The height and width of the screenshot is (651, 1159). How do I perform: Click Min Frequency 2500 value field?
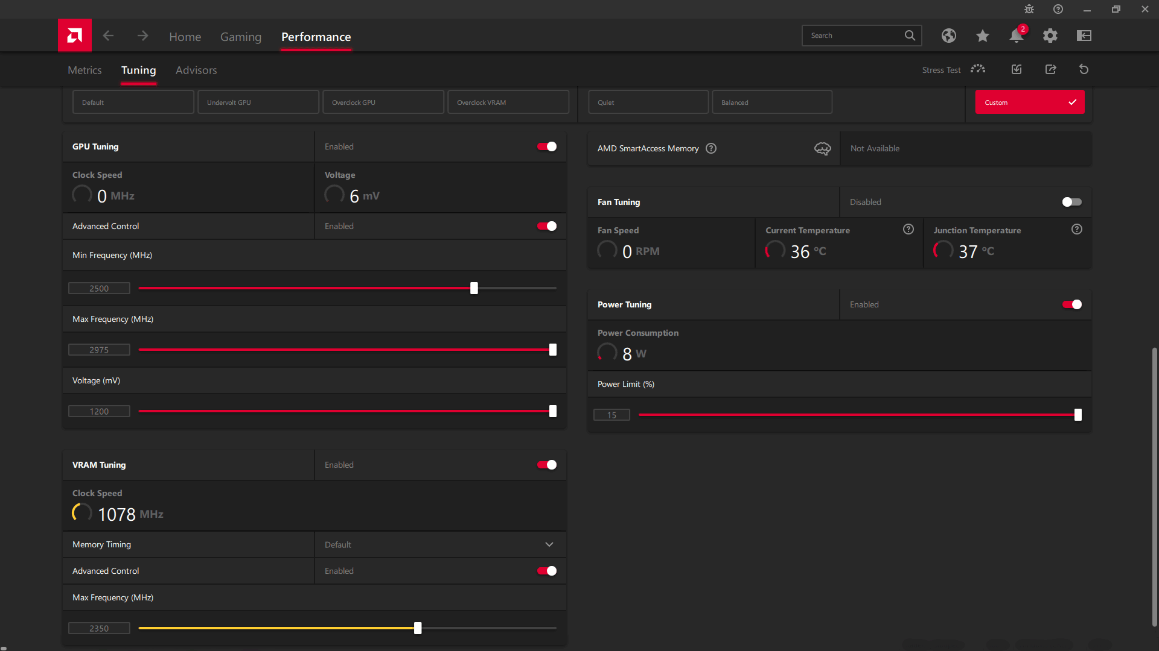(99, 288)
